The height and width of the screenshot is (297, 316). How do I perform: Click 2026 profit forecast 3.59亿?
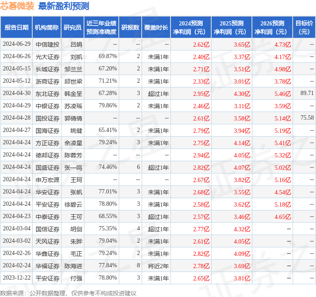point(283,106)
